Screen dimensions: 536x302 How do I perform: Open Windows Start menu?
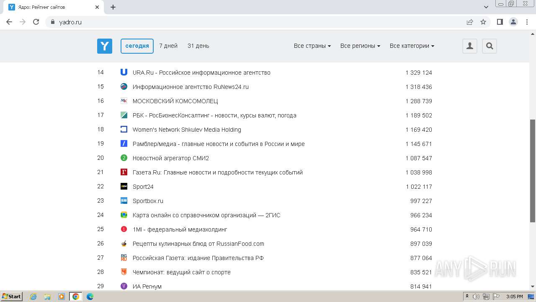pos(12,297)
